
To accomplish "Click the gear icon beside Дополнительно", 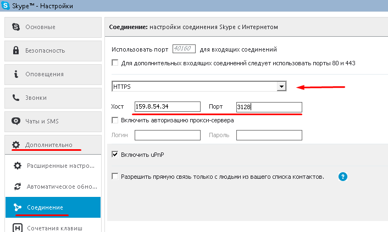I will (x=16, y=145).
